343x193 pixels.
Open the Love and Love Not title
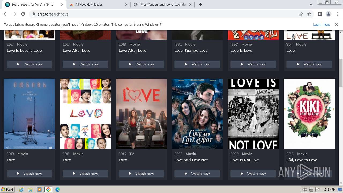point(191,160)
